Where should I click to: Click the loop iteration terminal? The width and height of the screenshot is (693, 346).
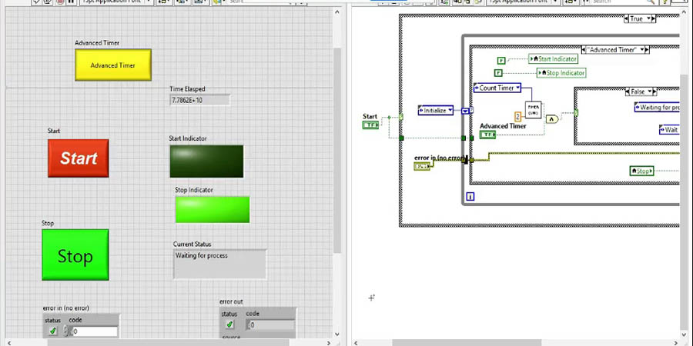point(470,197)
